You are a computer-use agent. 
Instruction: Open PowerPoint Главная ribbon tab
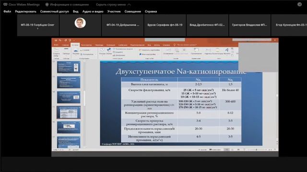coord(65,45)
